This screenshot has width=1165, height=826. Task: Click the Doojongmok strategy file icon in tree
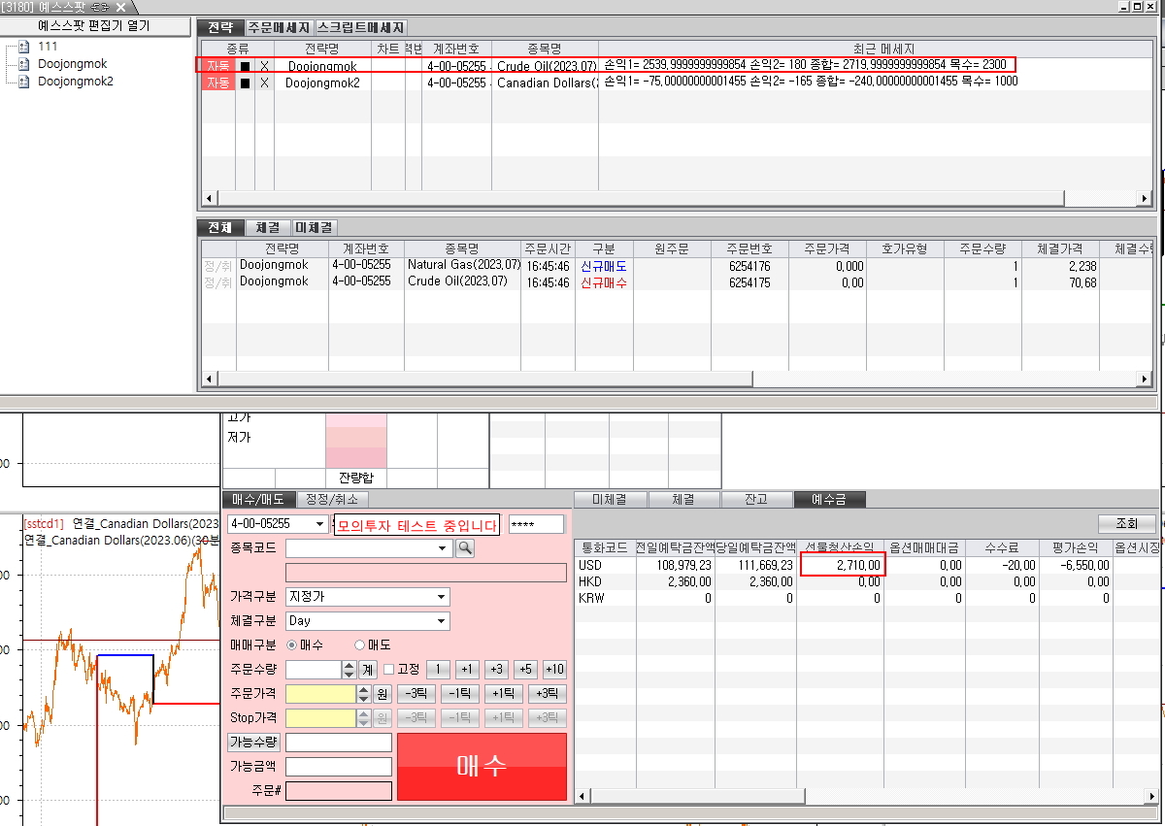(x=24, y=64)
